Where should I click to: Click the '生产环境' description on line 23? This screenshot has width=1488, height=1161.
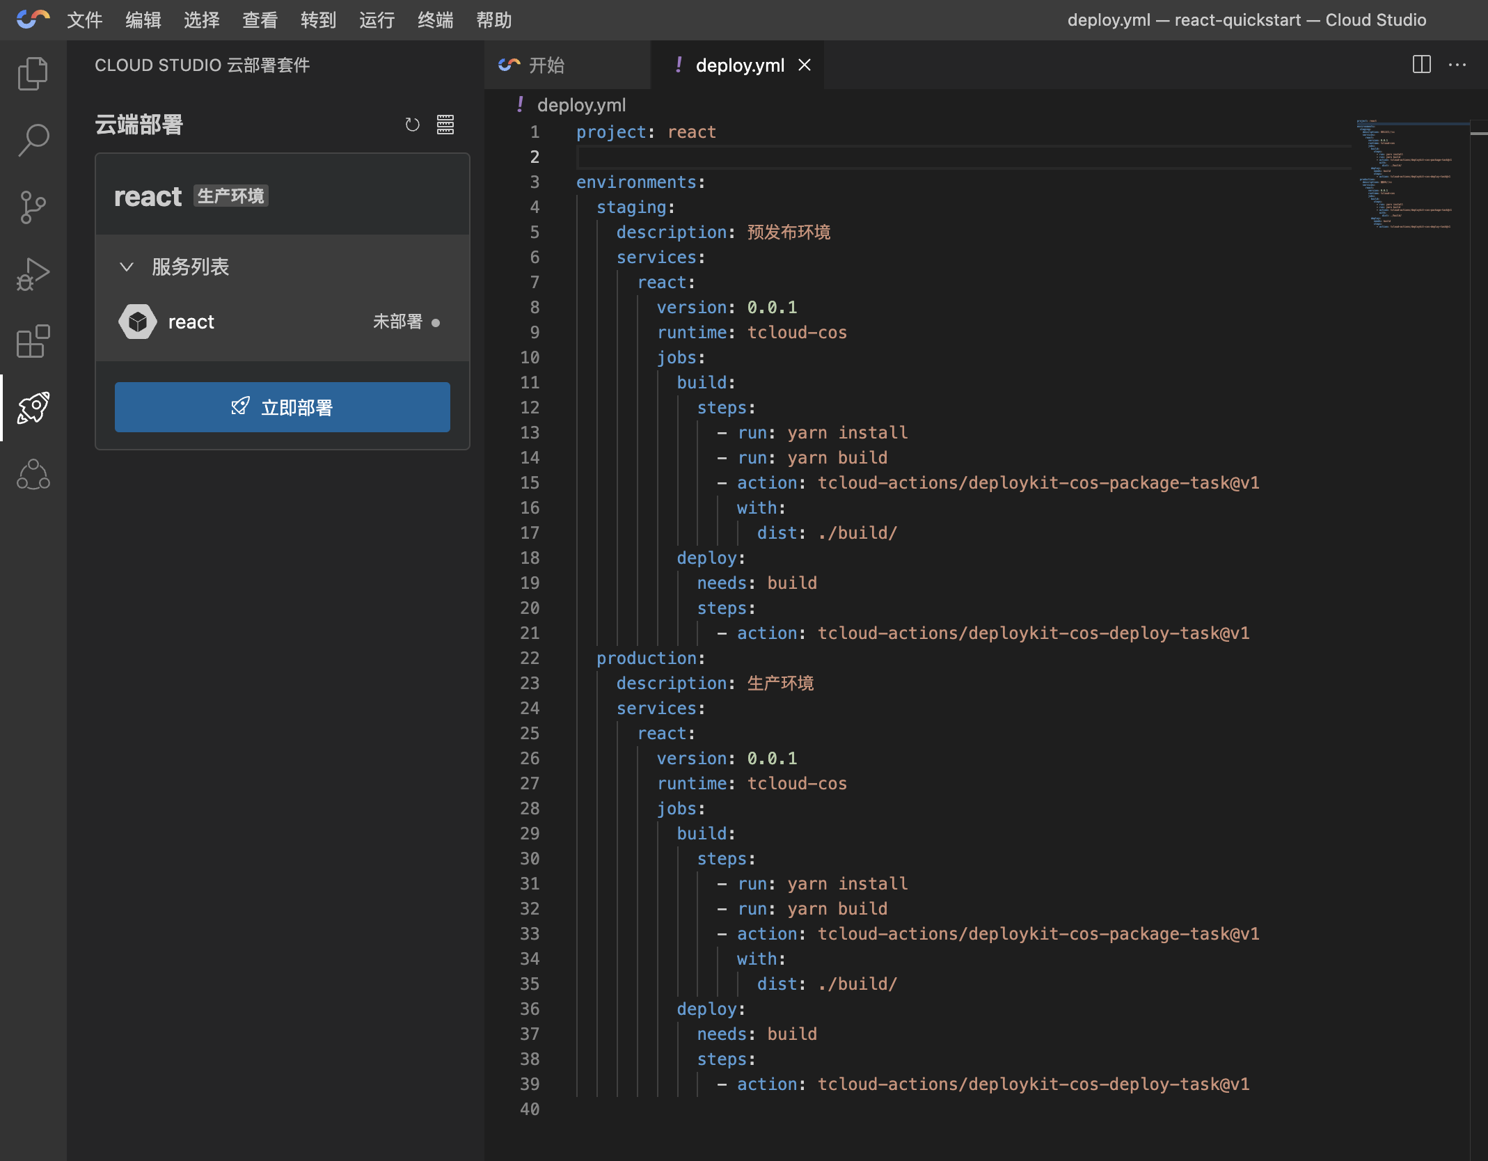click(x=780, y=684)
